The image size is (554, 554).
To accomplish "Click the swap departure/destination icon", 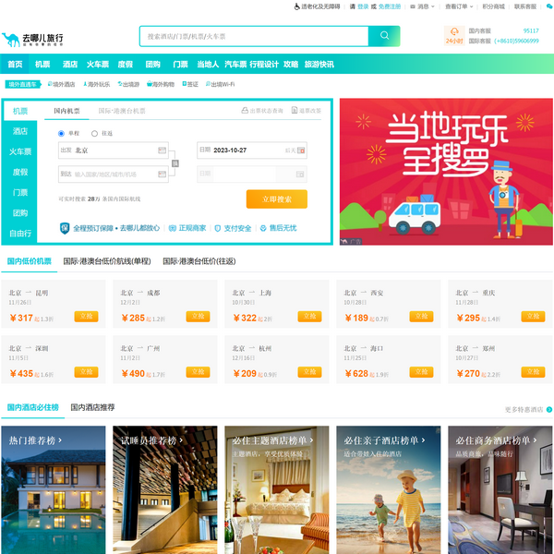I will tap(175, 163).
